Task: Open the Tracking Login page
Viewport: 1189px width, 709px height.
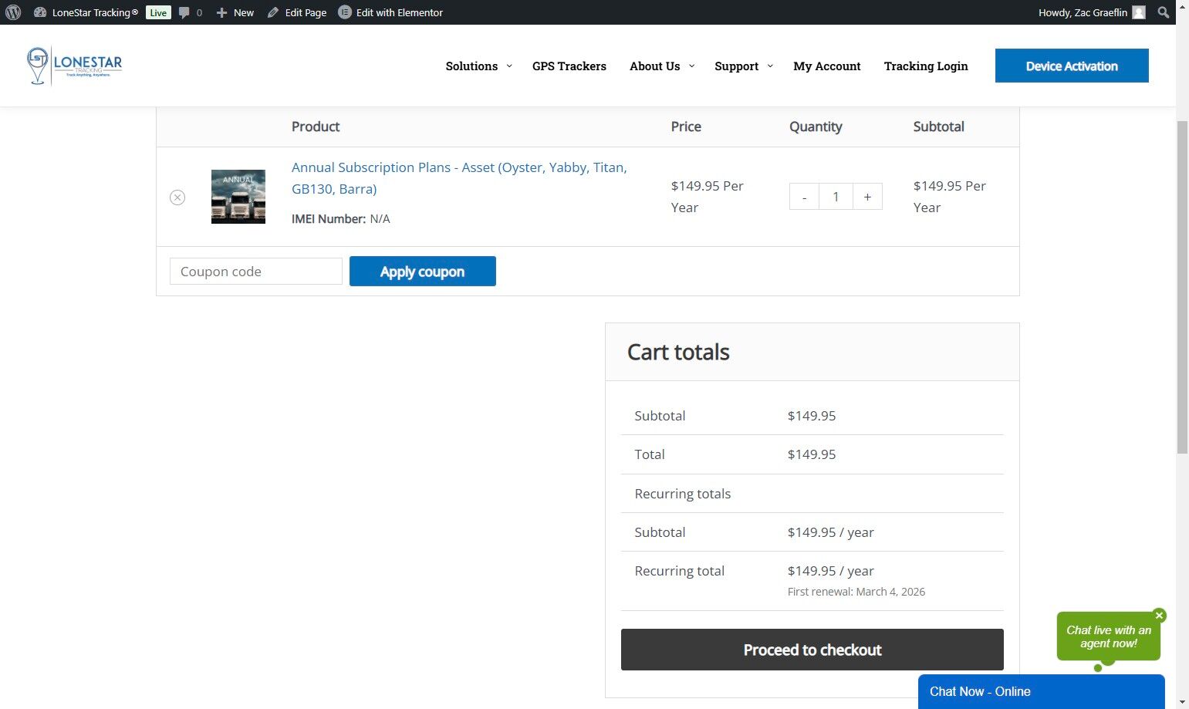Action: coord(926,66)
